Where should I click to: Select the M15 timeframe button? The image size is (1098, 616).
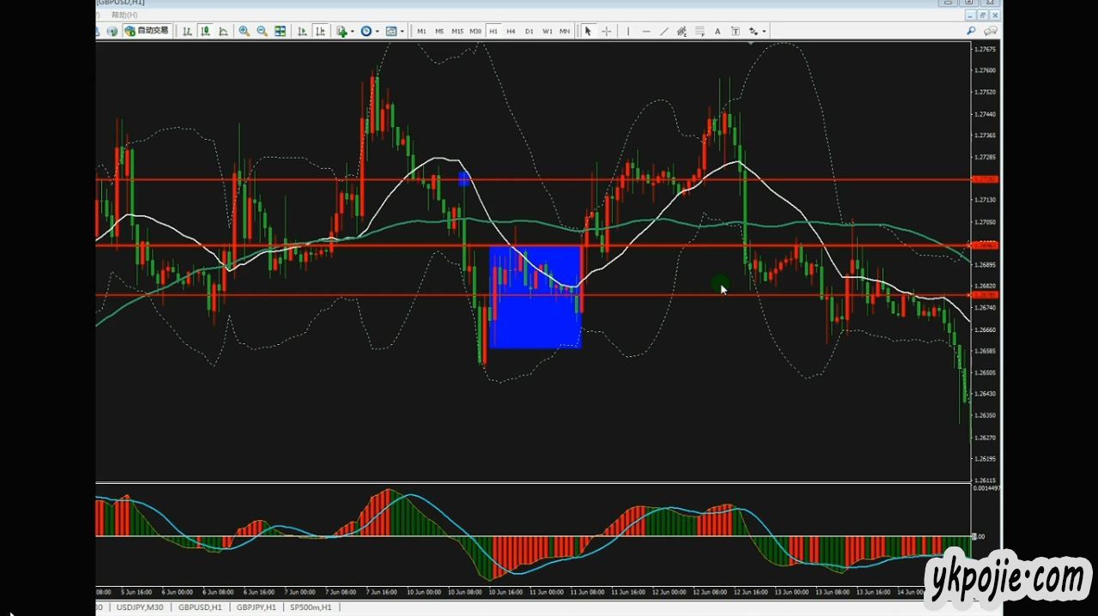tap(457, 31)
